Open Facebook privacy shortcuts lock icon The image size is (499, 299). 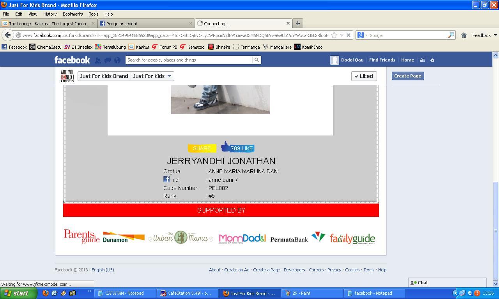click(x=422, y=60)
